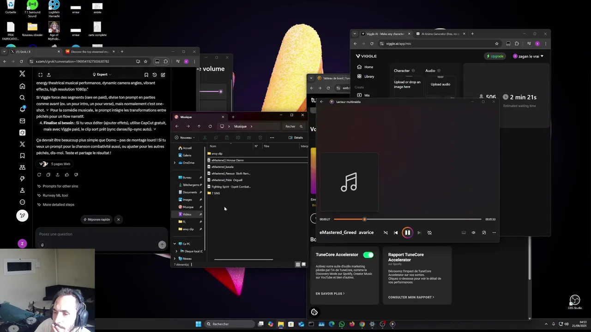The width and height of the screenshot is (591, 332).
Task: Open Communities in the X sidebar
Action: (22, 167)
